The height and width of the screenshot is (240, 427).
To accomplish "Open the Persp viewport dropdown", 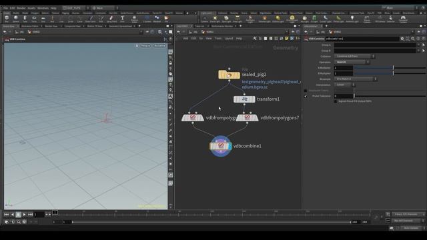I will pyautogui.click(x=145, y=46).
